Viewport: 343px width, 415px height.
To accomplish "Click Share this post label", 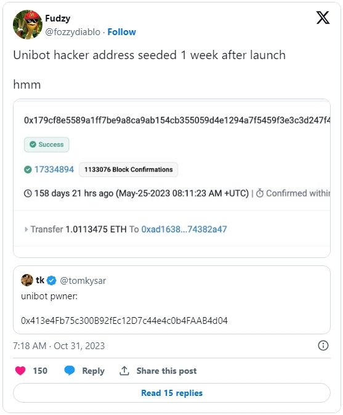I will click(x=166, y=371).
